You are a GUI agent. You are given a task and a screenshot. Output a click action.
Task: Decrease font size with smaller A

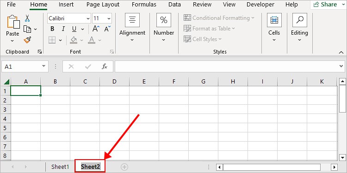point(107,29)
